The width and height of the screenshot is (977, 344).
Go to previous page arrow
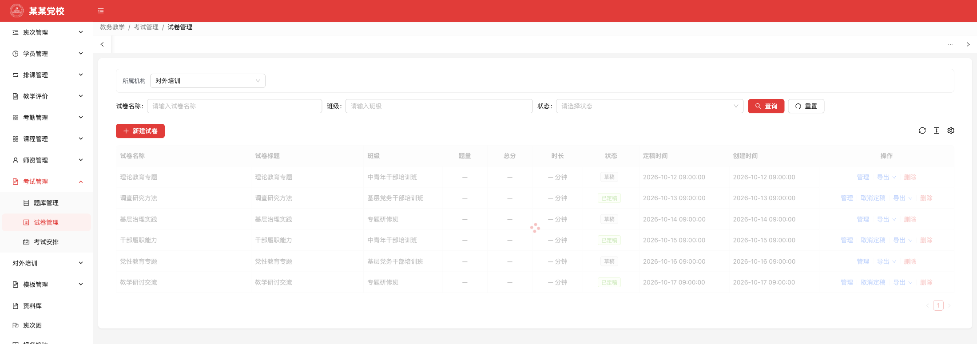928,305
